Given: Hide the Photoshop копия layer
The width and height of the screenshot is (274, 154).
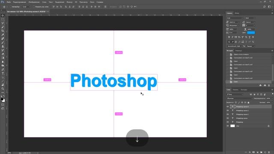Looking at the screenshot, I should [228, 118].
